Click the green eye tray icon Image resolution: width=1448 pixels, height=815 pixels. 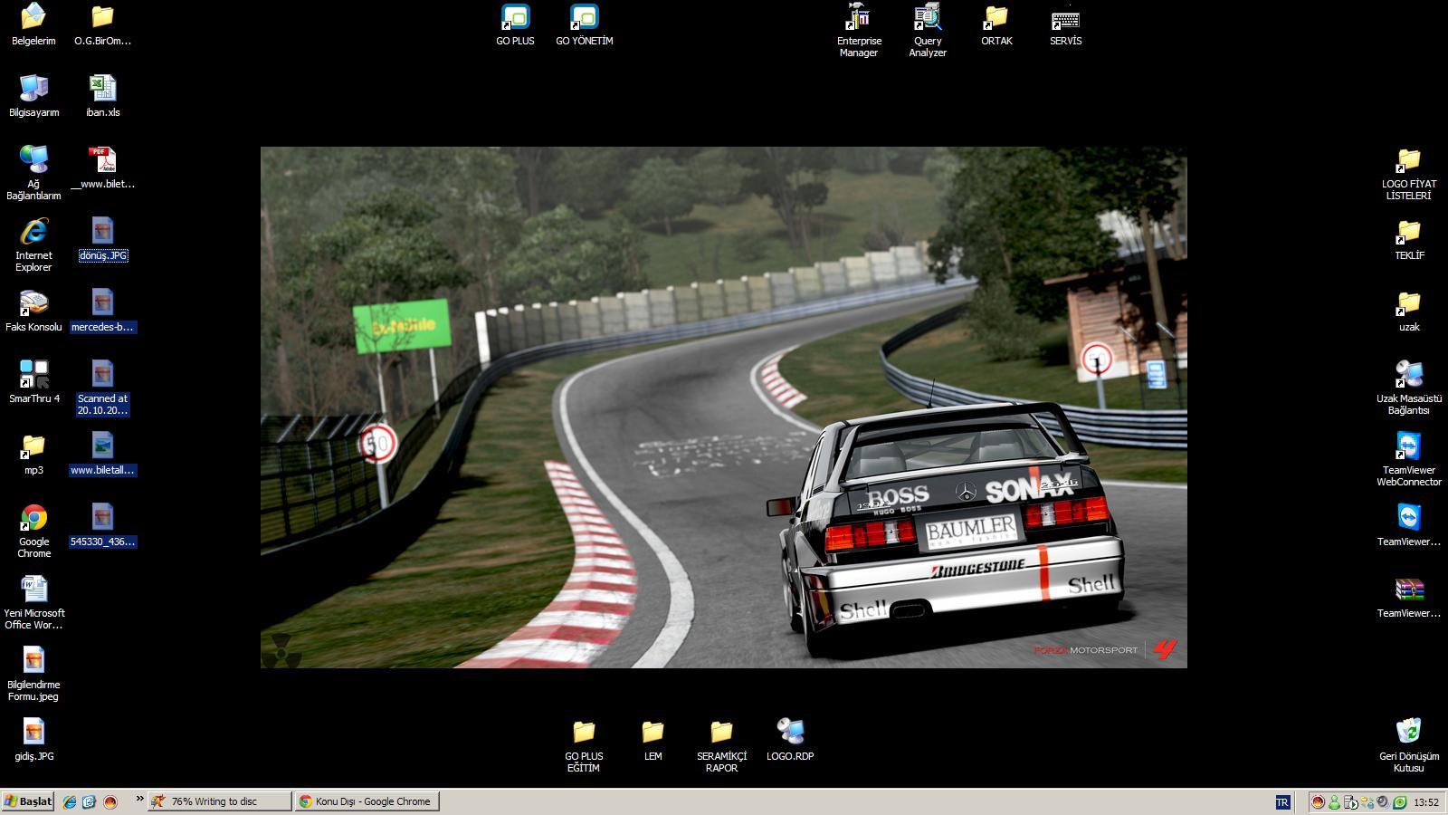(x=1399, y=802)
